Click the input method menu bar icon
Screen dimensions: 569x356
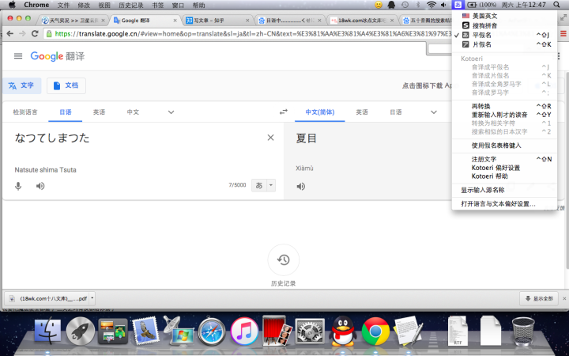(x=458, y=5)
